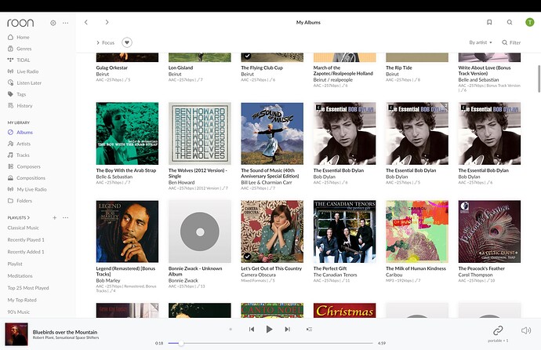
Task: Select Composers in My Library
Action: [x=24, y=166]
